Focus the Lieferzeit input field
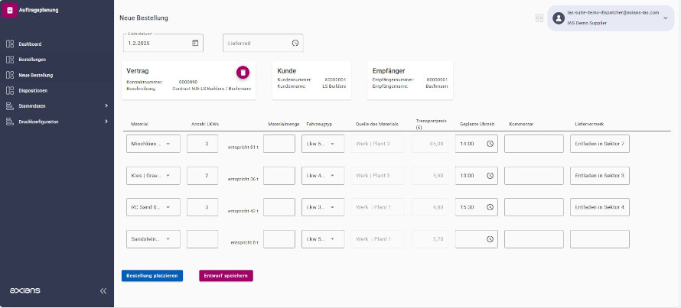 pos(262,43)
